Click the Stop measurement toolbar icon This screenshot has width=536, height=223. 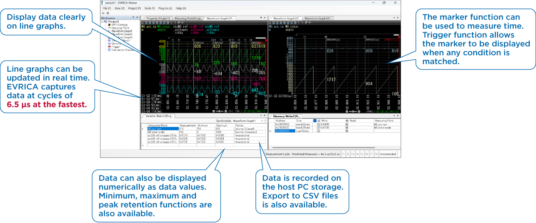click(x=108, y=13)
